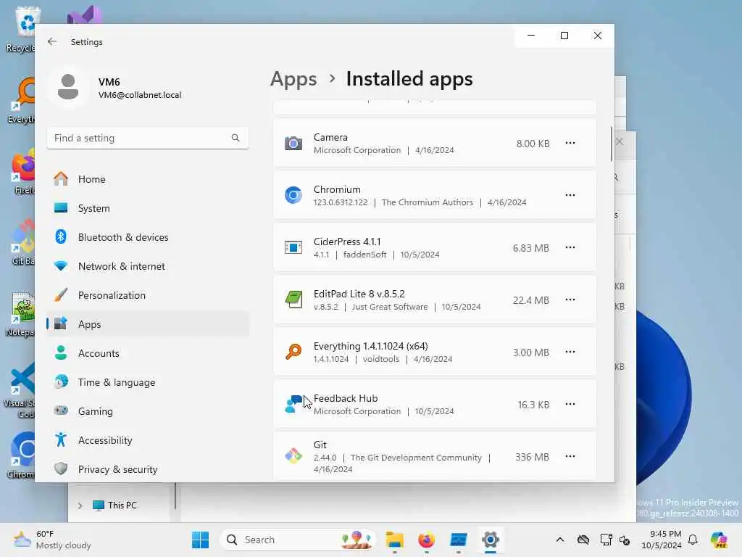Open more options for Feedback Hub
The height and width of the screenshot is (557, 742).
click(x=570, y=404)
